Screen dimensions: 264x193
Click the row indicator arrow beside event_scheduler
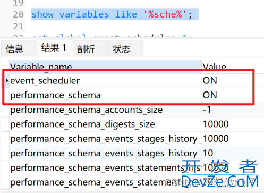7,81
